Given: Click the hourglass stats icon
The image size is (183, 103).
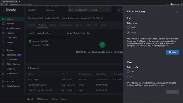Looking at the screenshot, I should (102, 45).
